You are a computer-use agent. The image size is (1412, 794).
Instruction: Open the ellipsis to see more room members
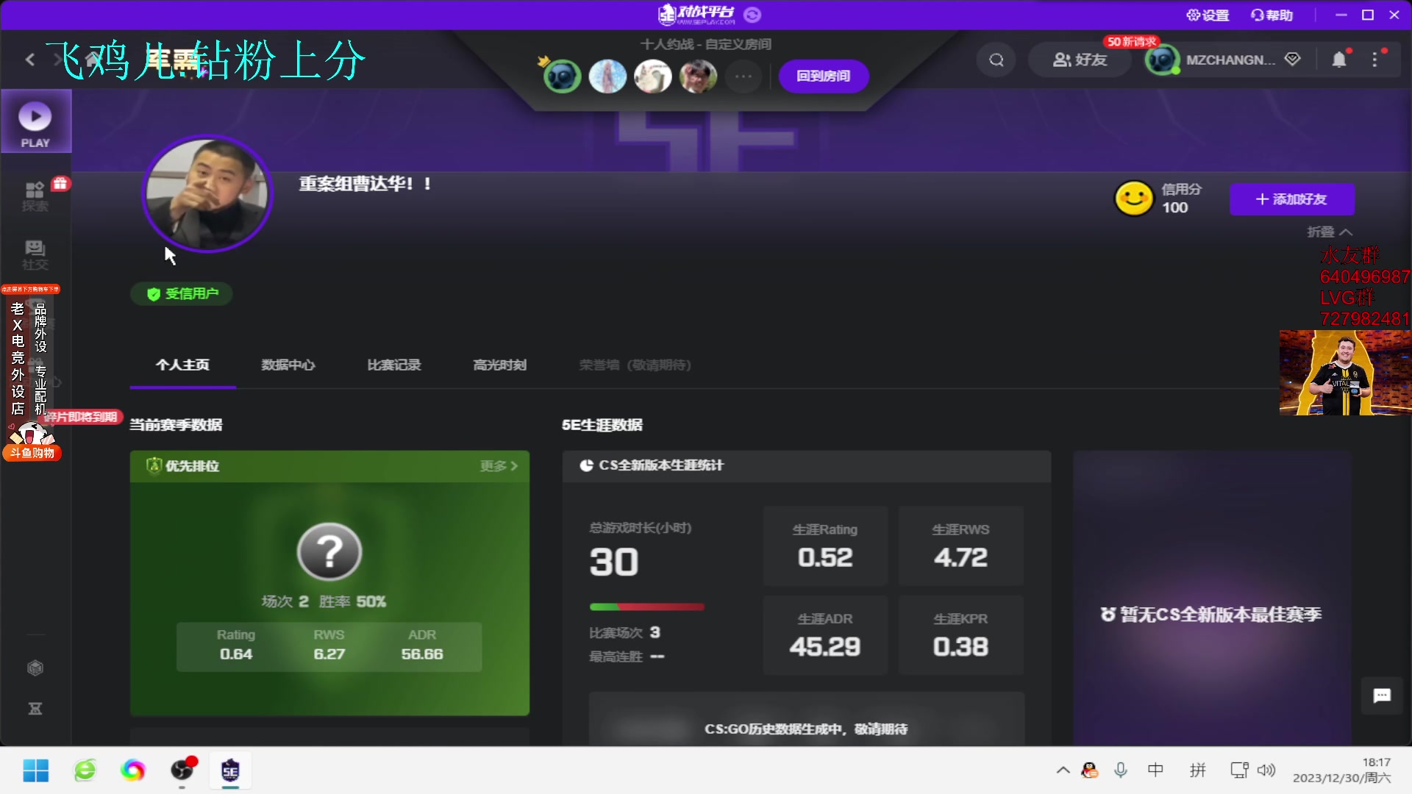[744, 76]
